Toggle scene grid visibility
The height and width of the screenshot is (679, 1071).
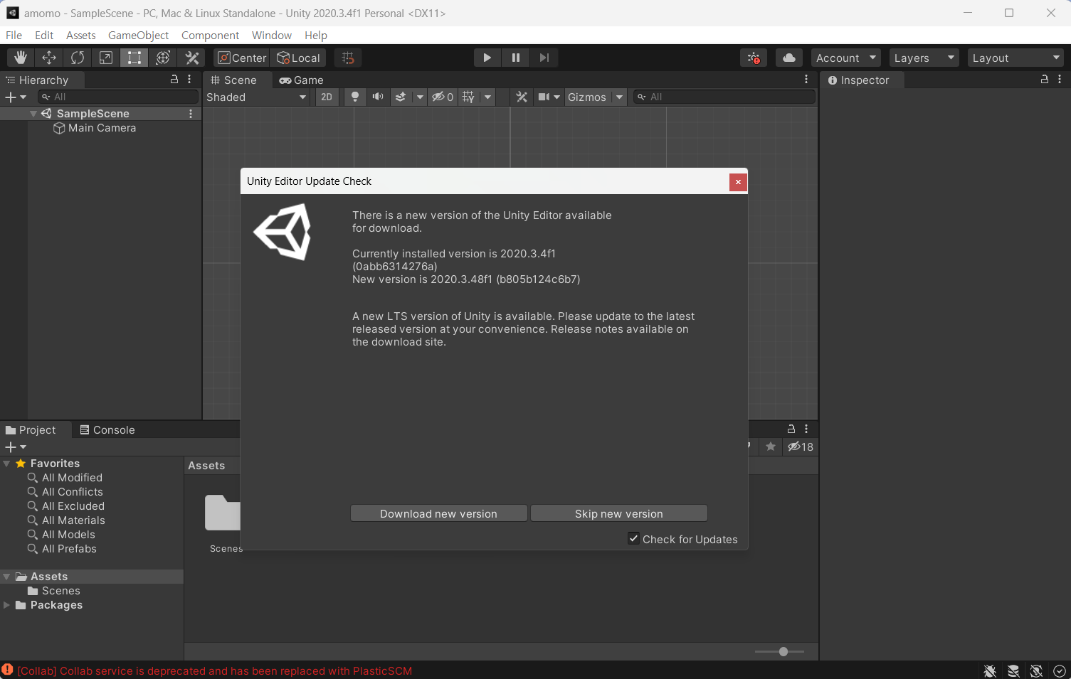point(468,97)
